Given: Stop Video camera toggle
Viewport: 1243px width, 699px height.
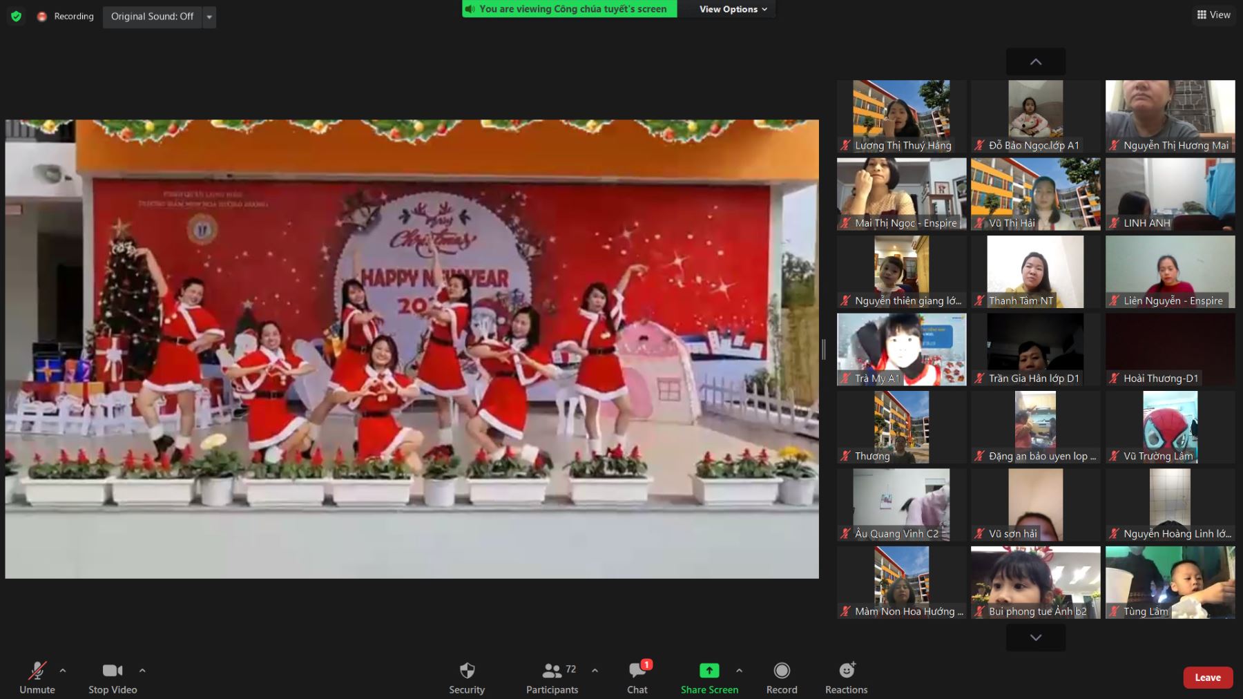Looking at the screenshot, I should [113, 671].
